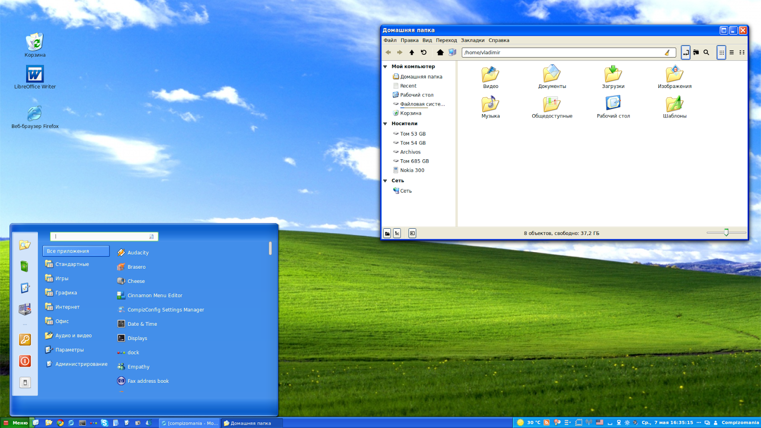Open Skype from the taskbar quick launch

pyautogui.click(x=105, y=423)
